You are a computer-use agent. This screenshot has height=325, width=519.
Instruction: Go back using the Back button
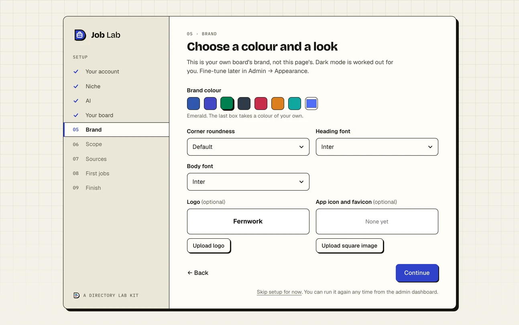pyautogui.click(x=198, y=273)
